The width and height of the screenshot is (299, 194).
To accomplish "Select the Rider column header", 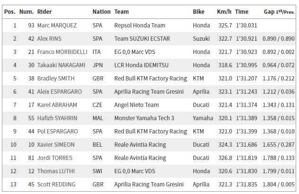I will coord(44,12).
